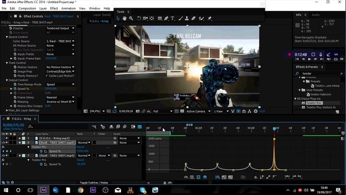Select the Type tool
This screenshot has height=195, width=346.
pos(172,18)
